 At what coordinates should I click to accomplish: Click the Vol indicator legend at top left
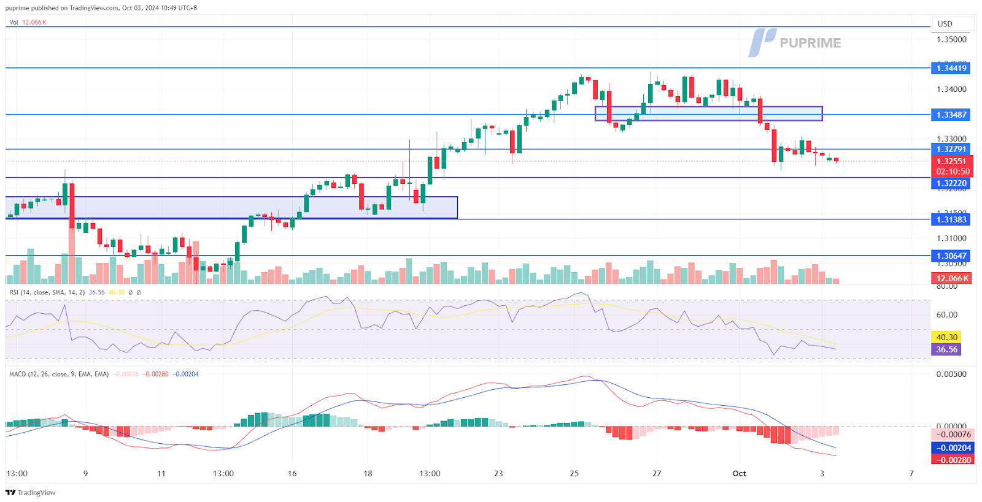click(x=28, y=22)
